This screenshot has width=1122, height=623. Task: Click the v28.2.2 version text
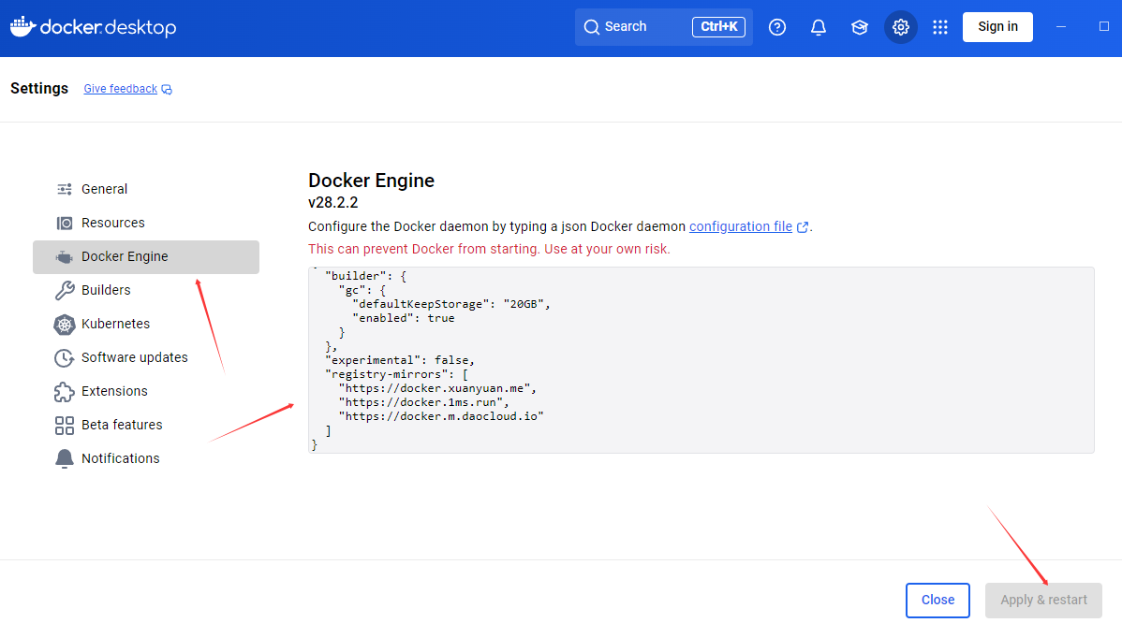332,203
